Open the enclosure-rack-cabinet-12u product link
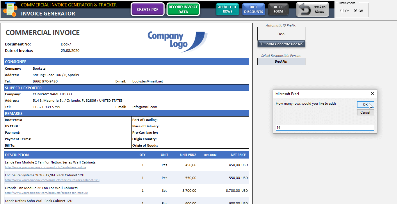This screenshot has height=204, width=397. click(x=52, y=180)
